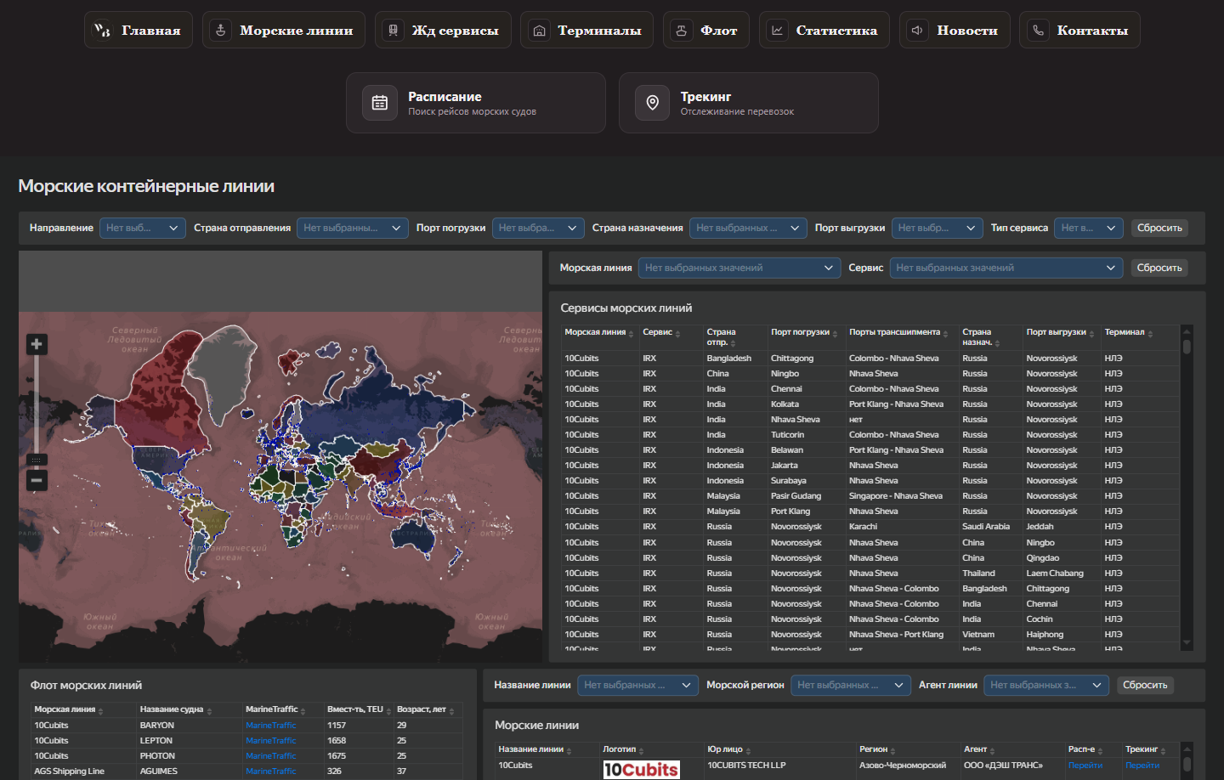Open MarineTraffic link for PHOTON vessel
This screenshot has height=780, width=1224.
[270, 756]
